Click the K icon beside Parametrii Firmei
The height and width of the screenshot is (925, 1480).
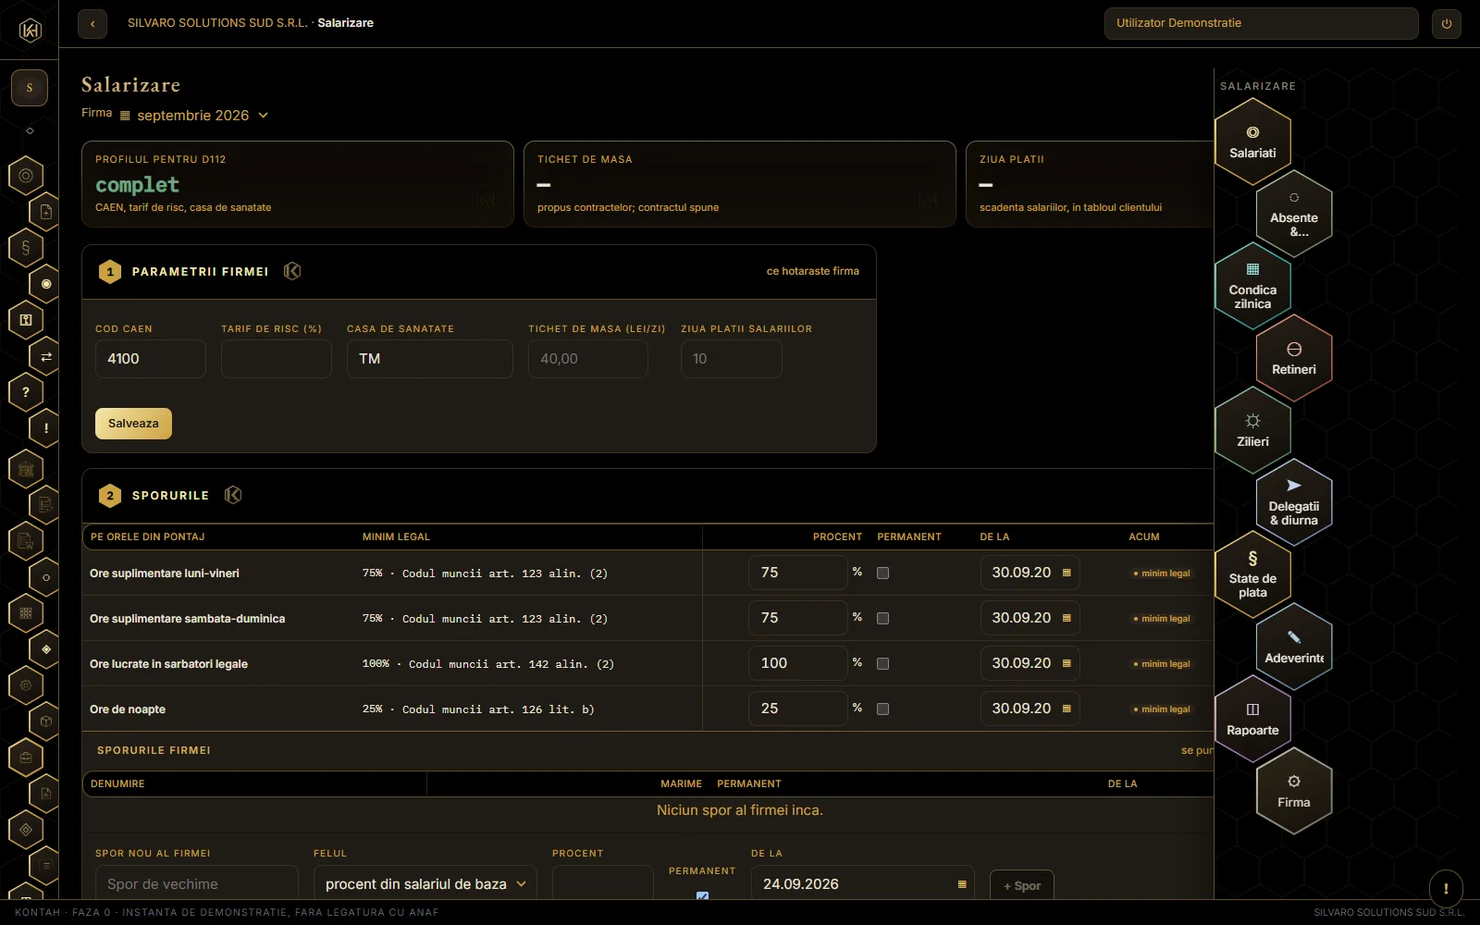pos(292,271)
